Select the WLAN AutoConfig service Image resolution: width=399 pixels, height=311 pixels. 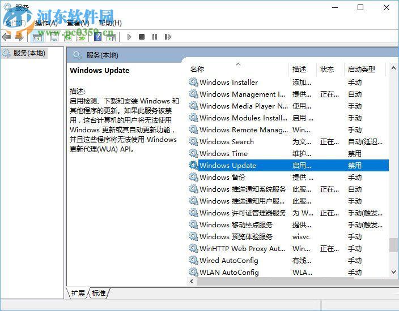coord(289,272)
